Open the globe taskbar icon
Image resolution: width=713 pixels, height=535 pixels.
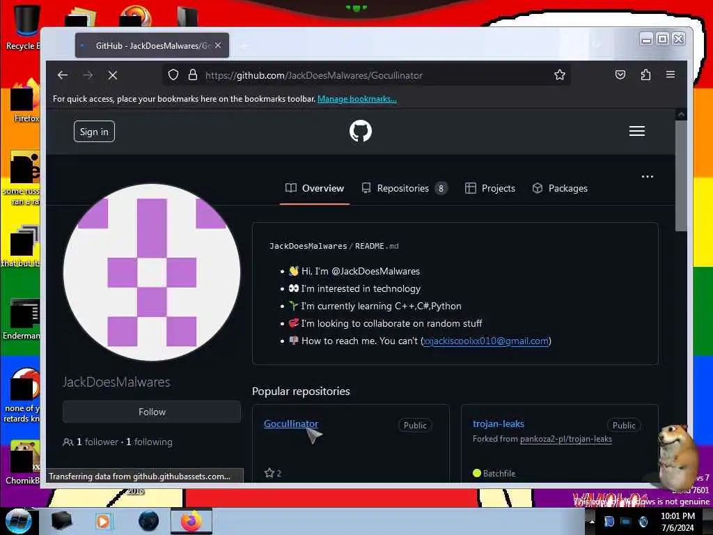[148, 521]
